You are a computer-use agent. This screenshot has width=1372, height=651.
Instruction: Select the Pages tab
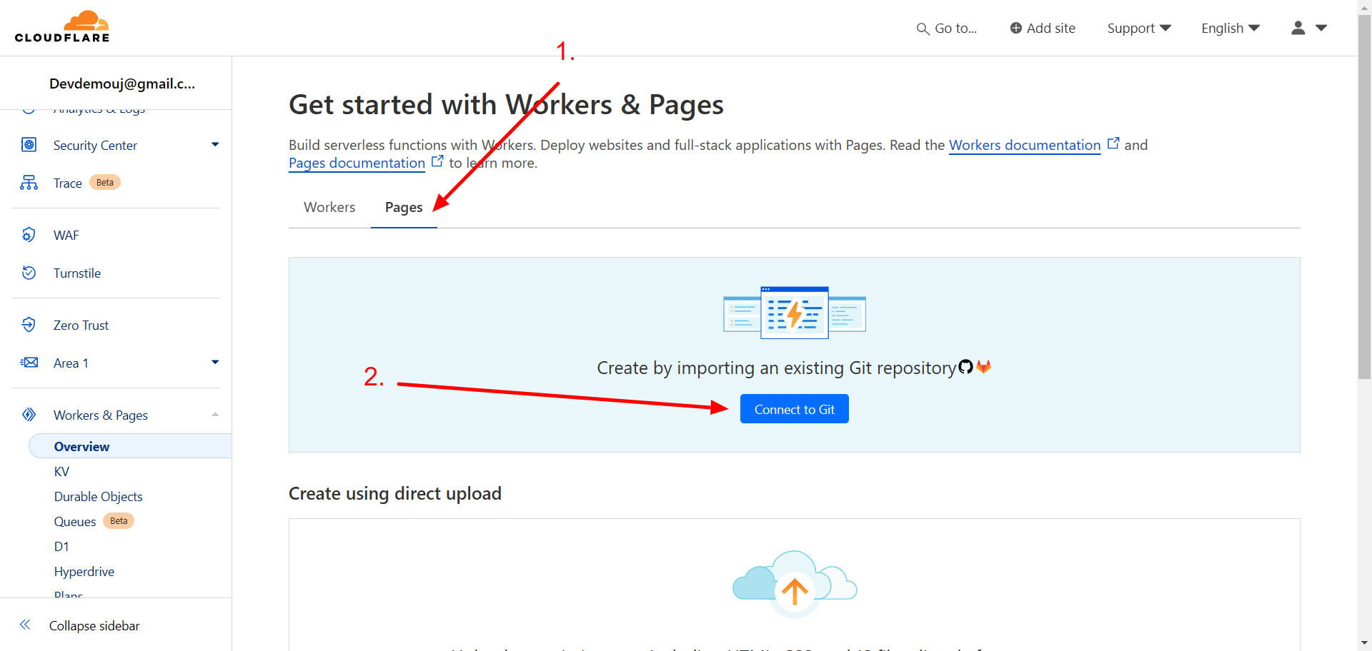click(x=404, y=207)
